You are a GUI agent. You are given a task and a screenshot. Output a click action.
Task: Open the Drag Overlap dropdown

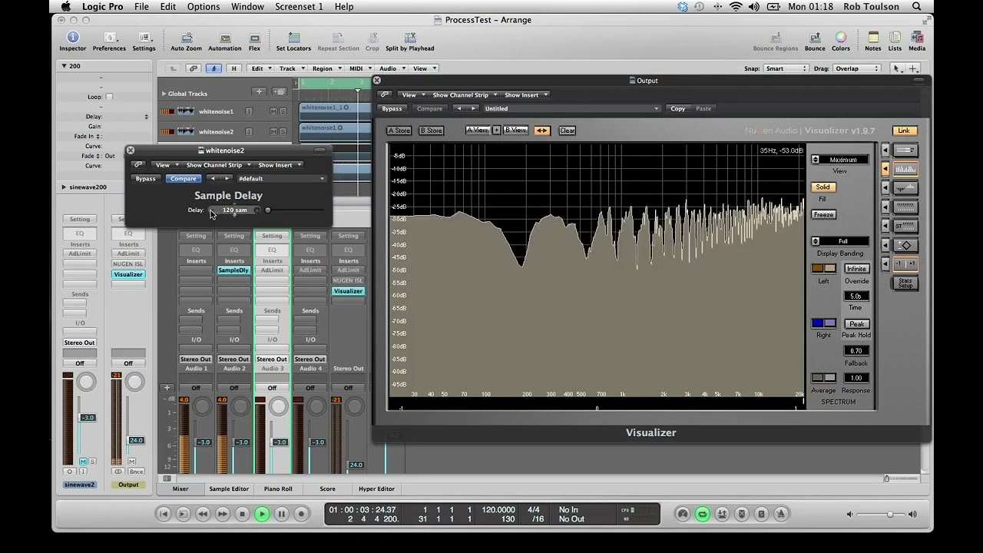coord(857,68)
